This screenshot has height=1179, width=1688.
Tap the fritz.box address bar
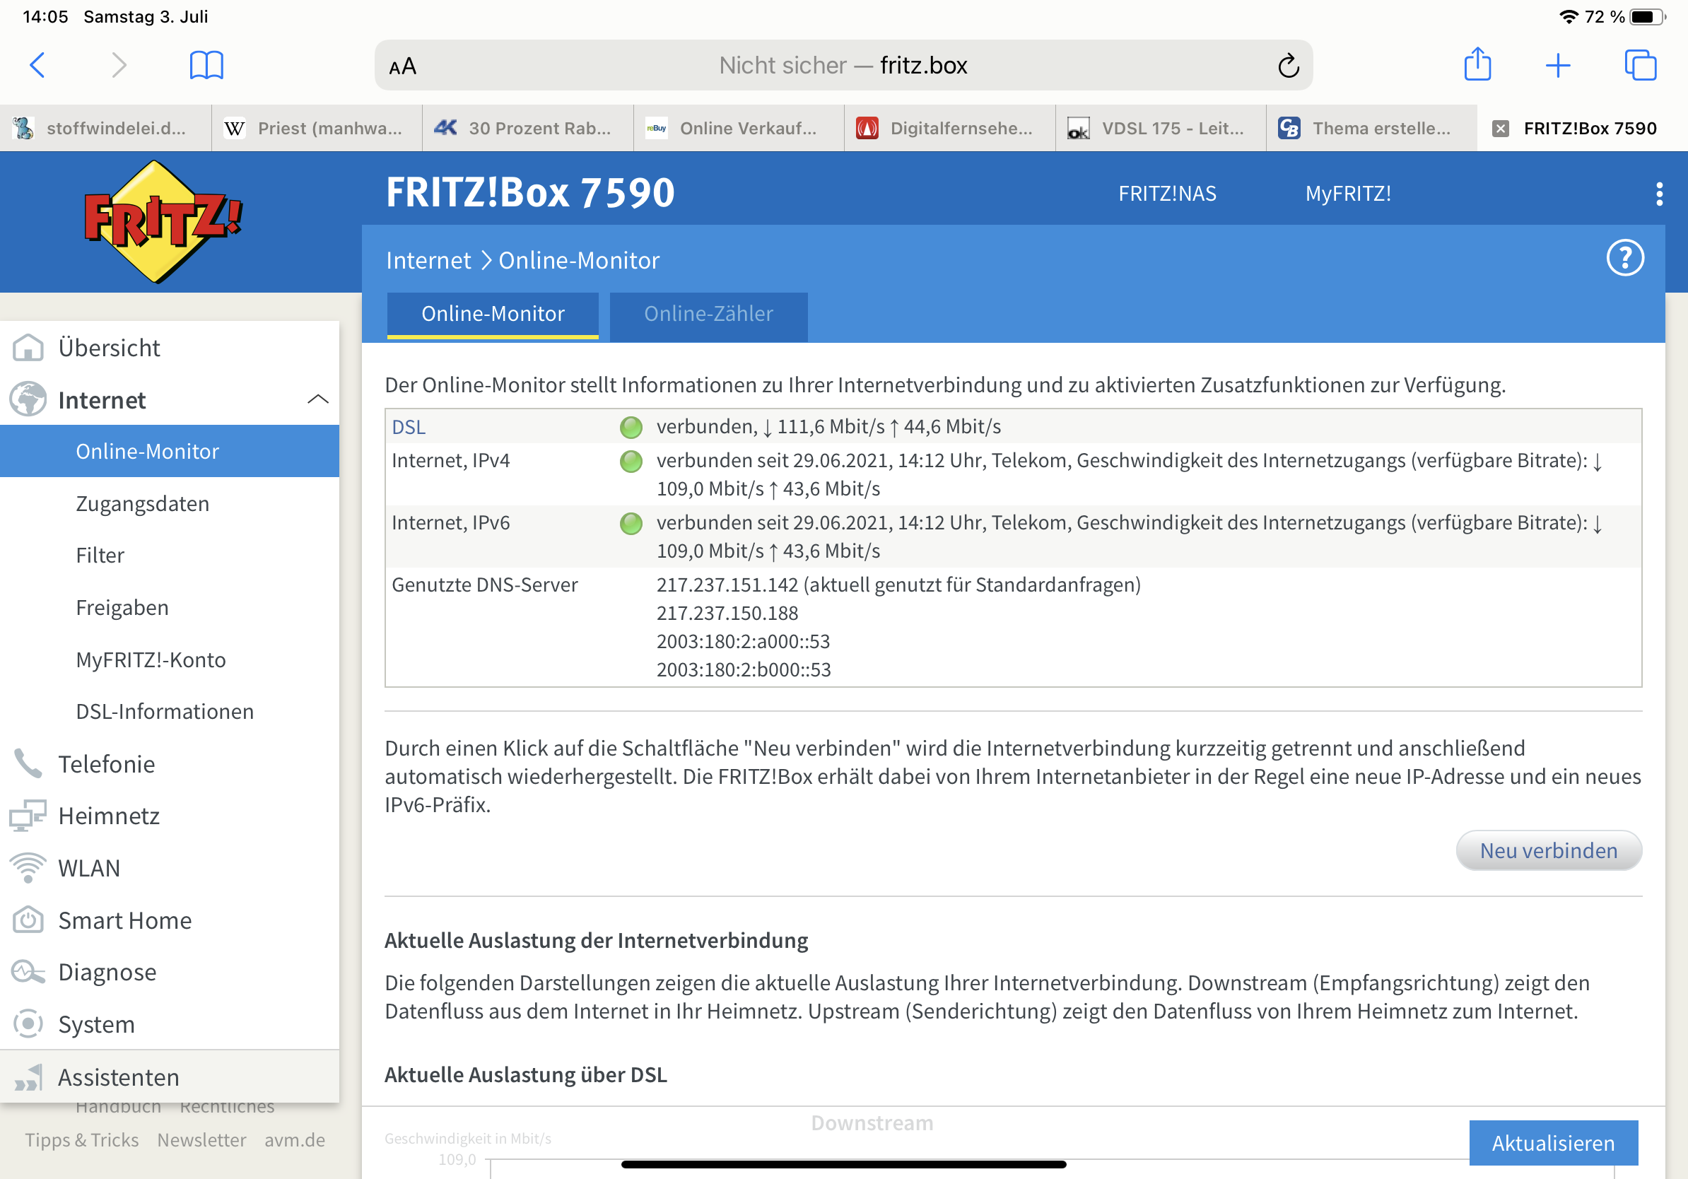[843, 66]
